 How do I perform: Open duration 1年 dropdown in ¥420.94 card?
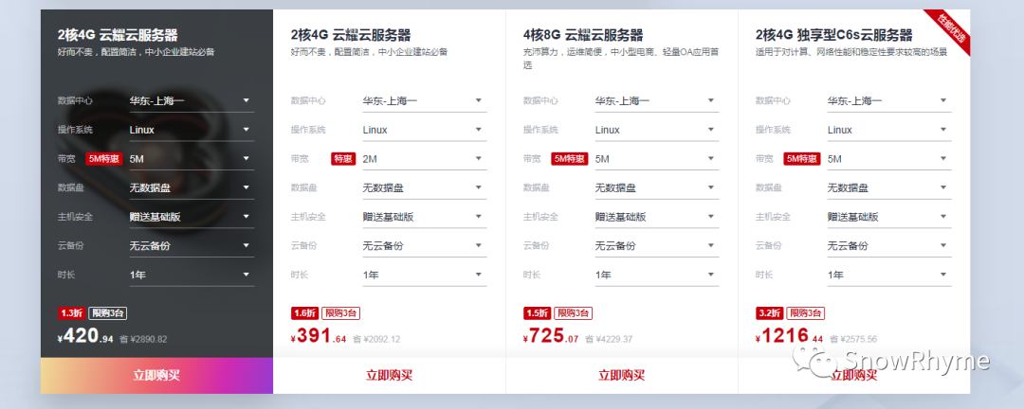192,275
